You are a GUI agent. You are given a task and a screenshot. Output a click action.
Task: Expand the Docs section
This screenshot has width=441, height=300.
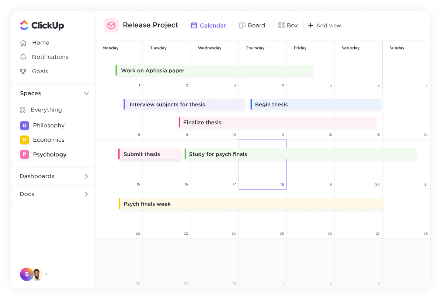tap(86, 194)
